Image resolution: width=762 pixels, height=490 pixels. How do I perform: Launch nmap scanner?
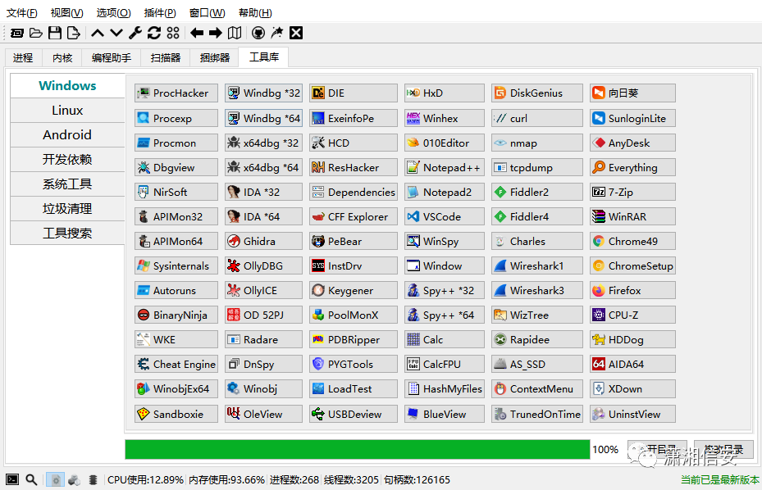(x=537, y=143)
